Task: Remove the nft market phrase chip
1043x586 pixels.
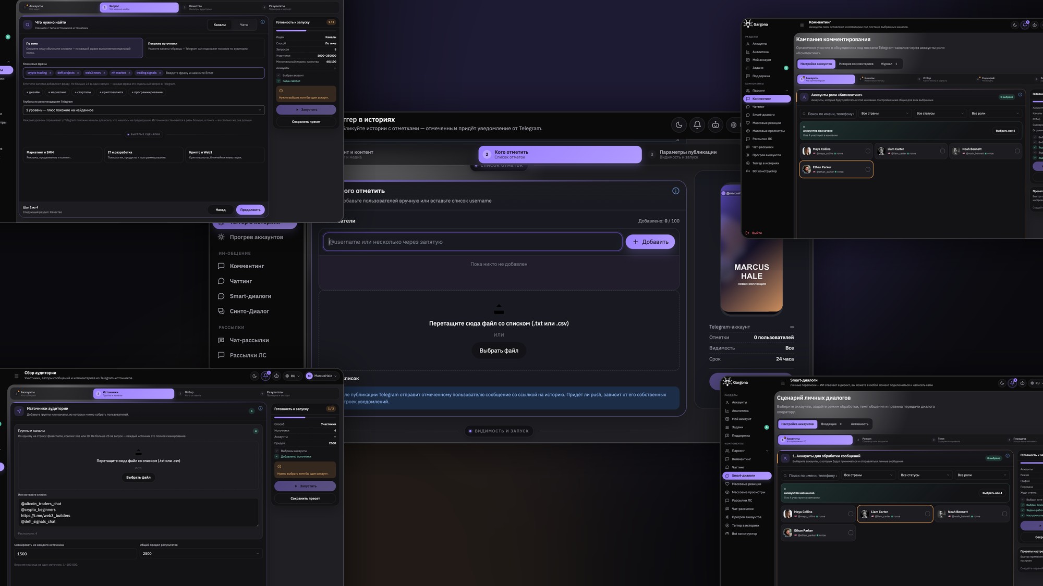Action: pos(129,73)
